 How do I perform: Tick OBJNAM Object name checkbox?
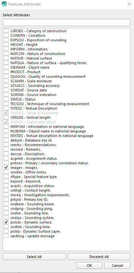tap(6, 67)
